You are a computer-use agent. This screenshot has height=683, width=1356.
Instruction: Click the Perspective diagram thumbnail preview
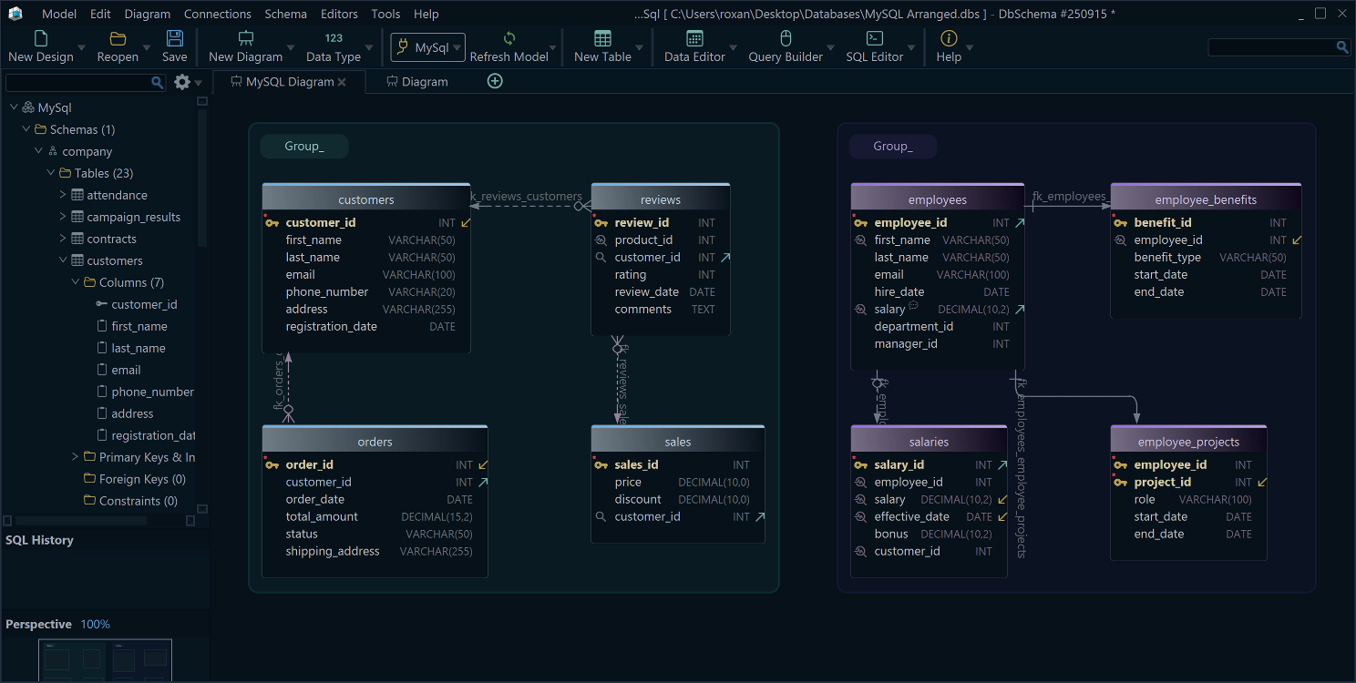pos(105,660)
